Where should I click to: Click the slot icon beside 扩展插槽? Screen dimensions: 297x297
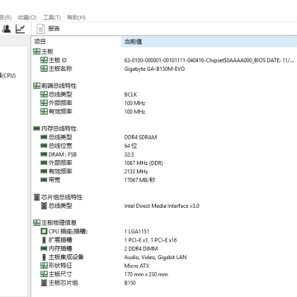44,240
